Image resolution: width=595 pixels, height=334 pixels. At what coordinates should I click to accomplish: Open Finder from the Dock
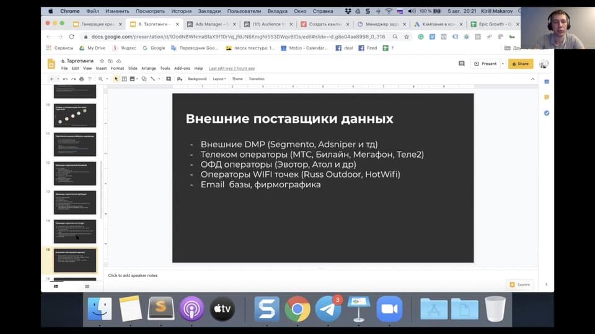click(x=100, y=309)
